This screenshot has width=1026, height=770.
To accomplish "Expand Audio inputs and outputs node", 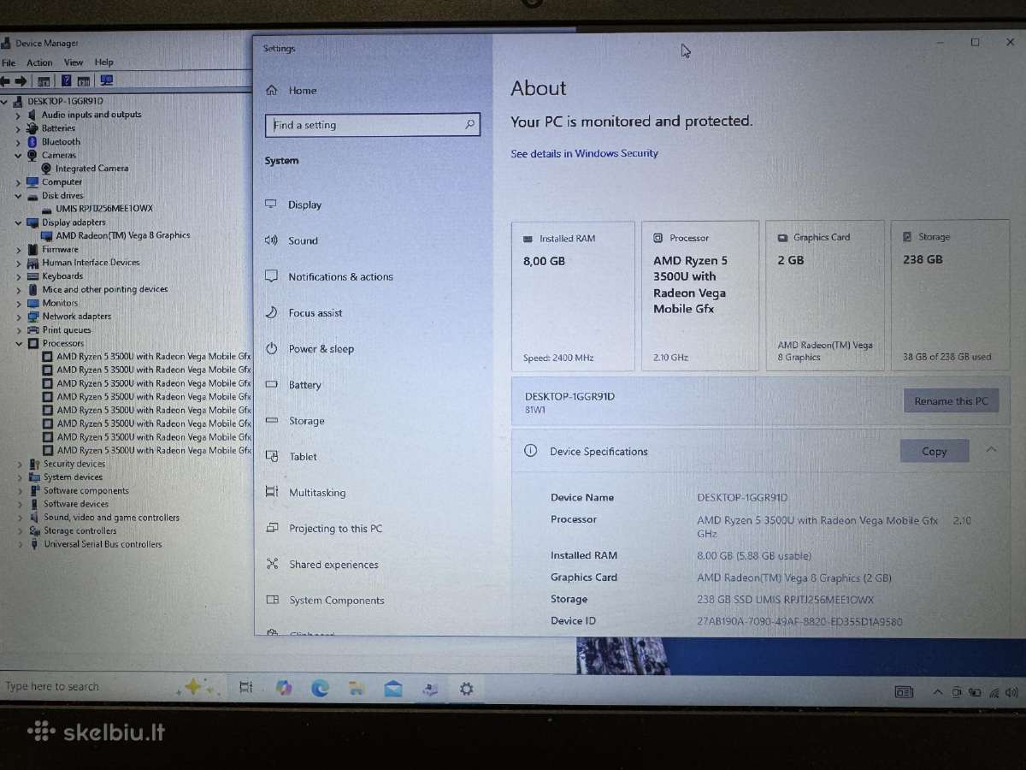I will (x=19, y=115).
